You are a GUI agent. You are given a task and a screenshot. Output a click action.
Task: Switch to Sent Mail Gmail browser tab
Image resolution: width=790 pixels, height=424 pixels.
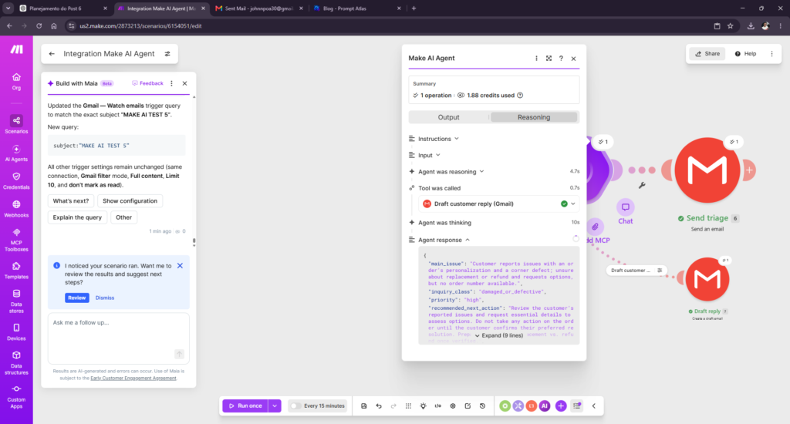[x=258, y=8]
